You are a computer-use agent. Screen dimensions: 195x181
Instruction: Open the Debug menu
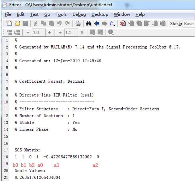tap(79, 14)
